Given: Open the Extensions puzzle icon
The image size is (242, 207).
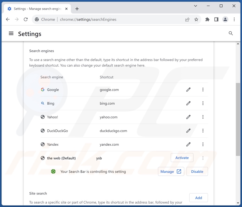Looking at the screenshot, I should [x=207, y=19].
